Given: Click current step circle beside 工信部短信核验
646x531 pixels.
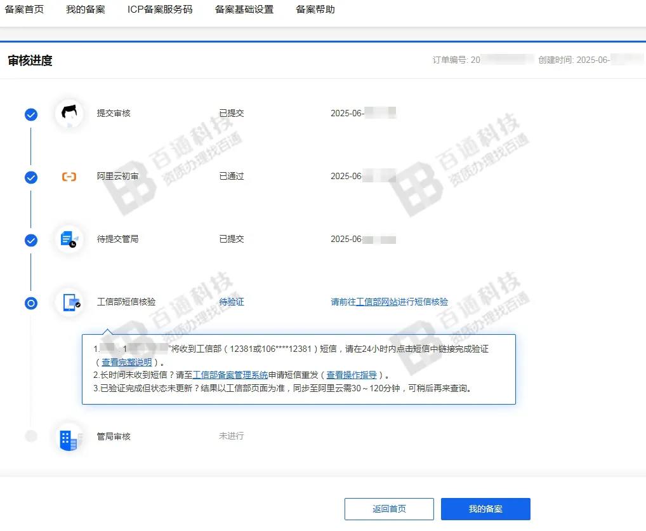Looking at the screenshot, I should (x=31, y=303).
